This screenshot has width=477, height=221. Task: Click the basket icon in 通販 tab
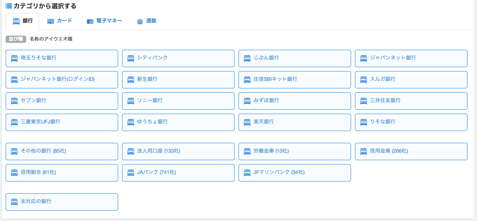(140, 21)
